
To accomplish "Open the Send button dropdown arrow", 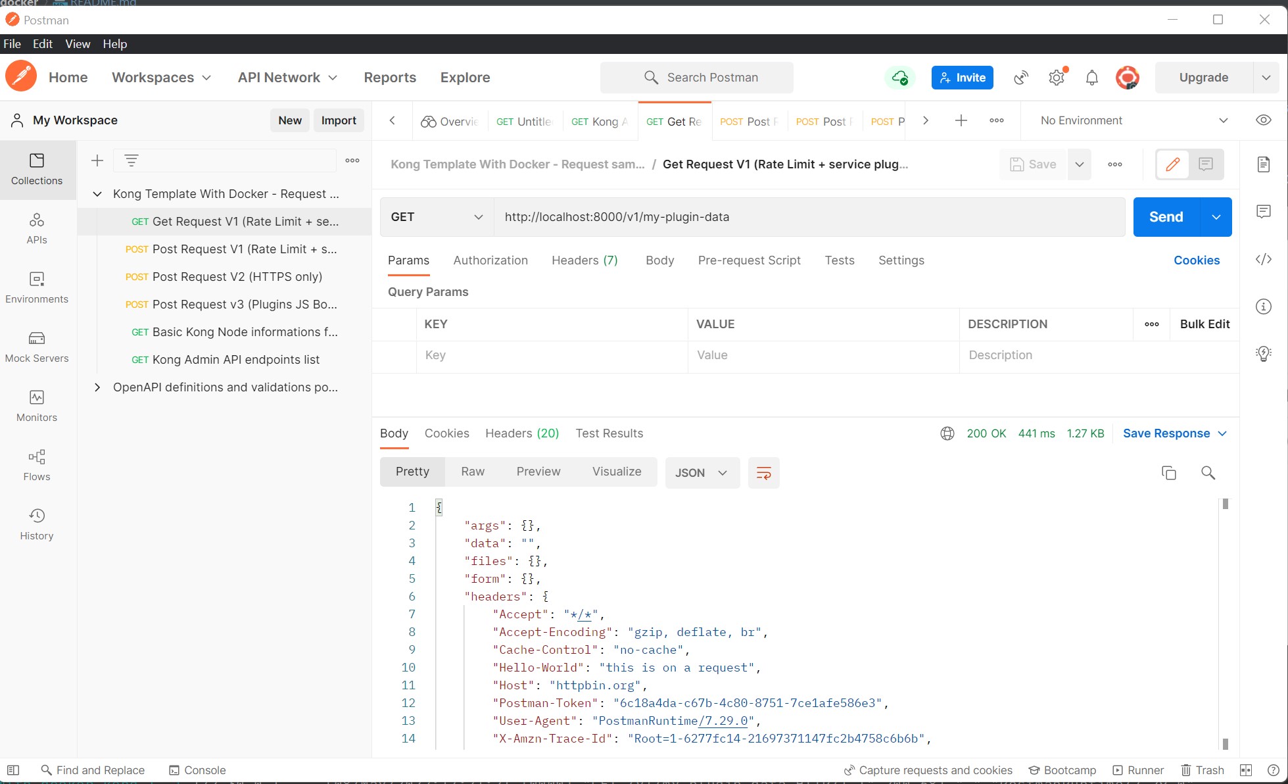I will 1216,217.
